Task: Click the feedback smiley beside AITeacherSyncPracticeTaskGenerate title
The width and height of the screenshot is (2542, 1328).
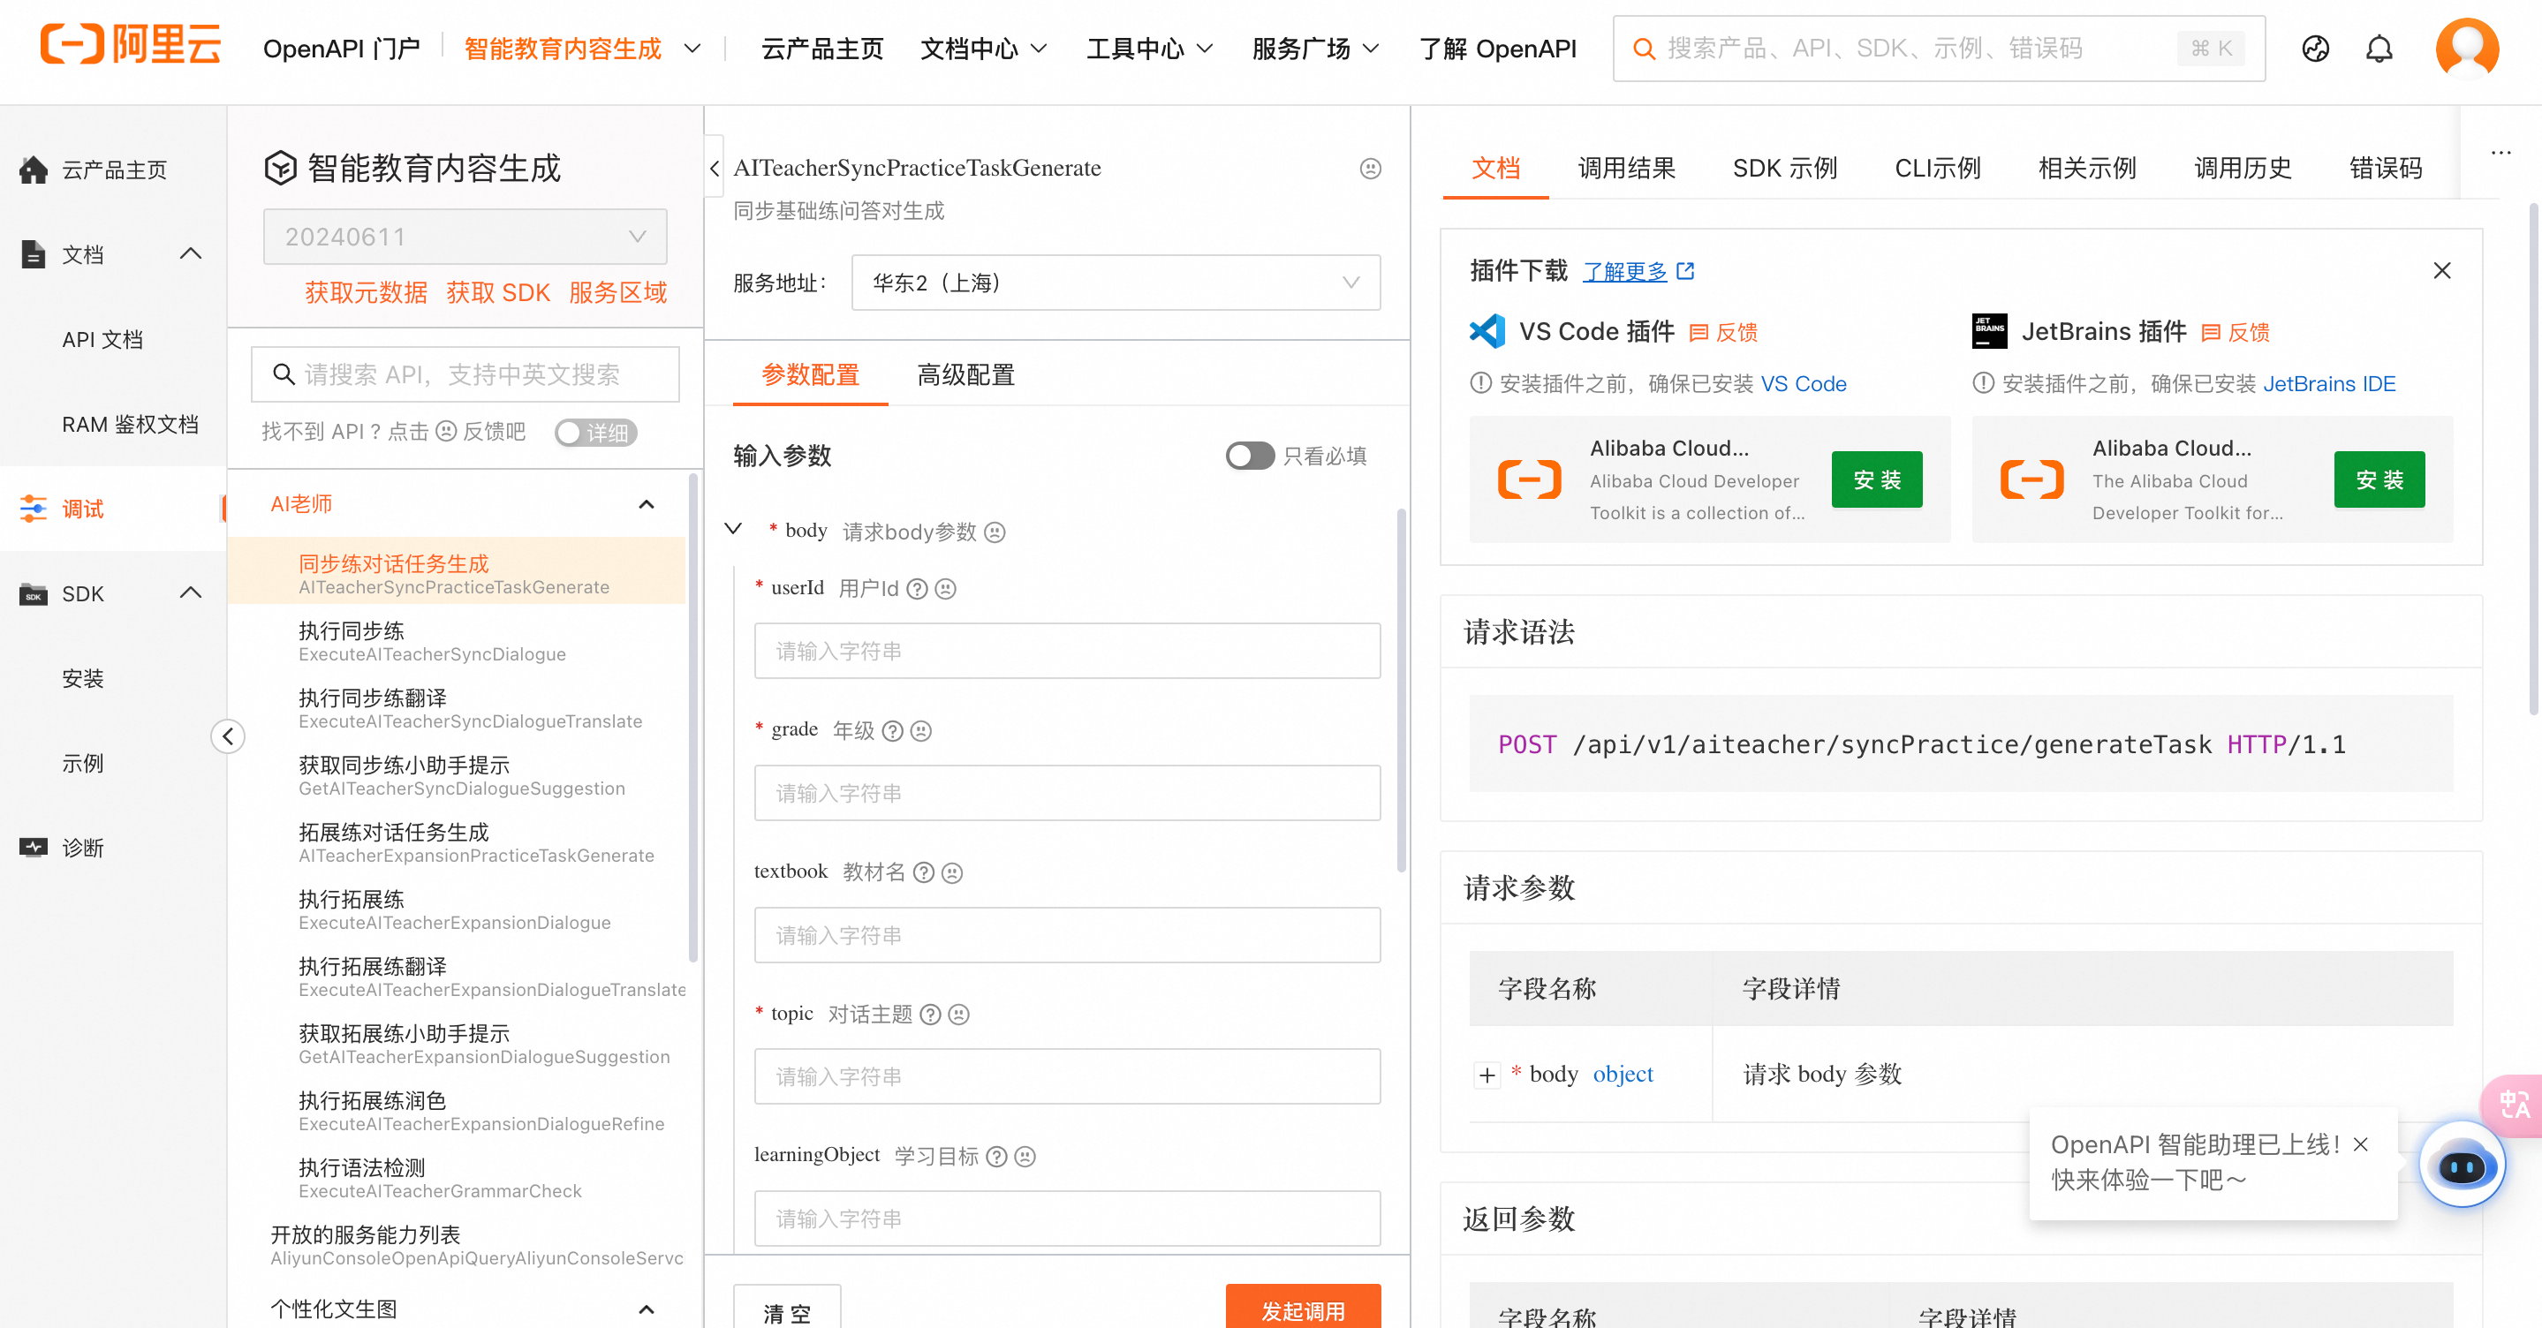Action: [1370, 169]
